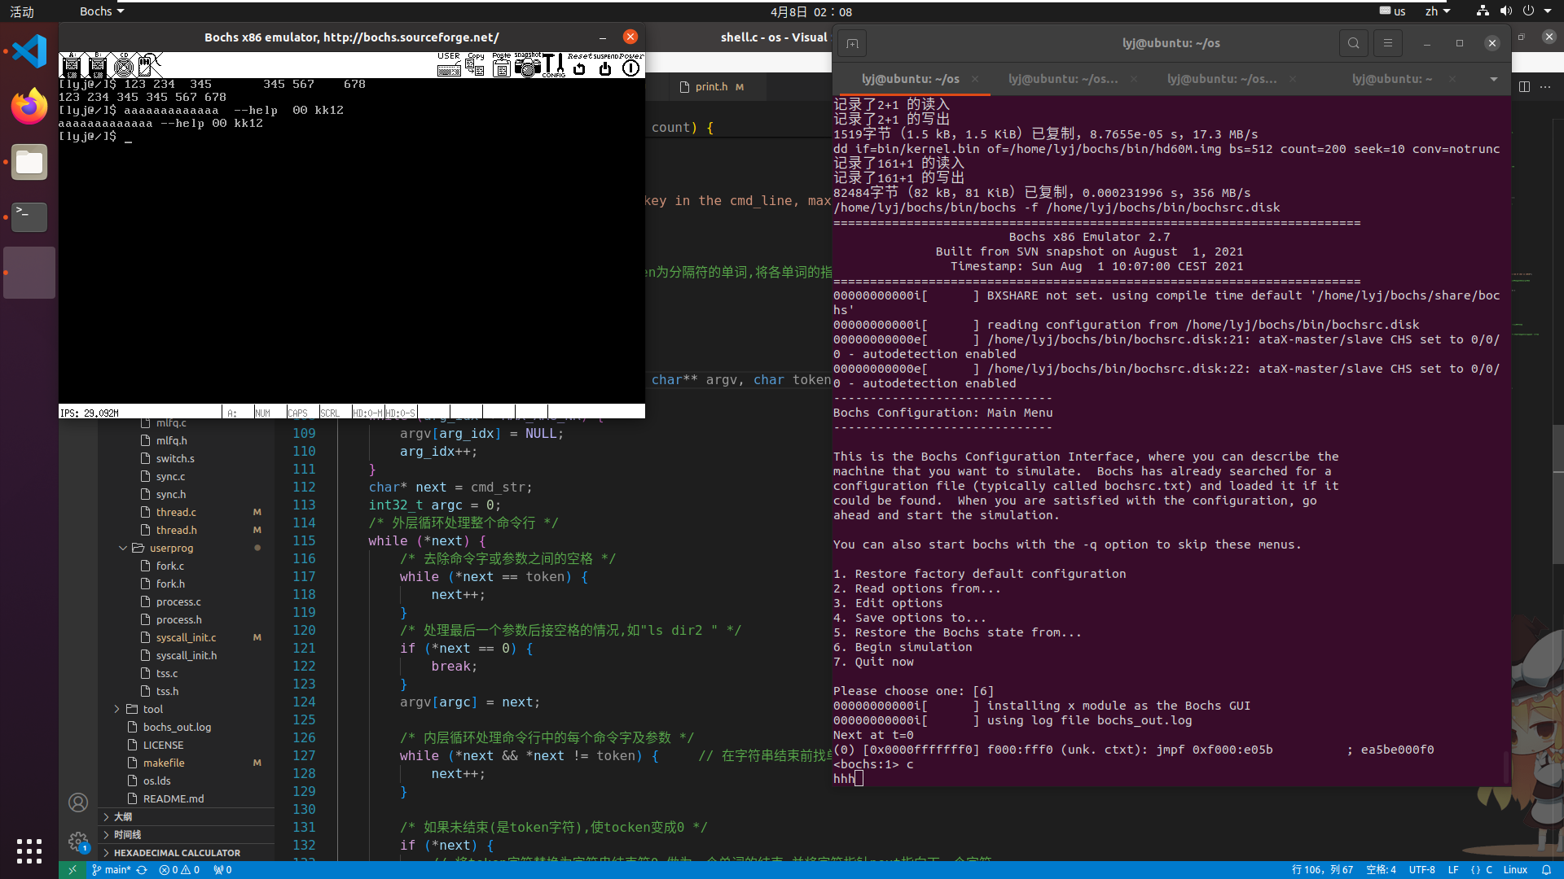Image resolution: width=1564 pixels, height=879 pixels.
Task: Click the CD-ROM drive icon in Bochs
Action: 124,65
